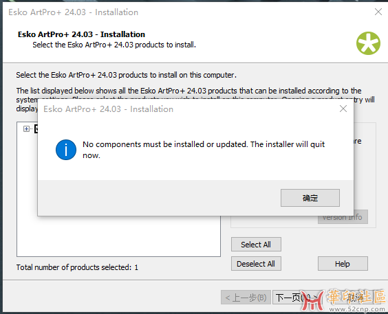
Task: Go back with the 上一步(B) button
Action: [246, 298]
